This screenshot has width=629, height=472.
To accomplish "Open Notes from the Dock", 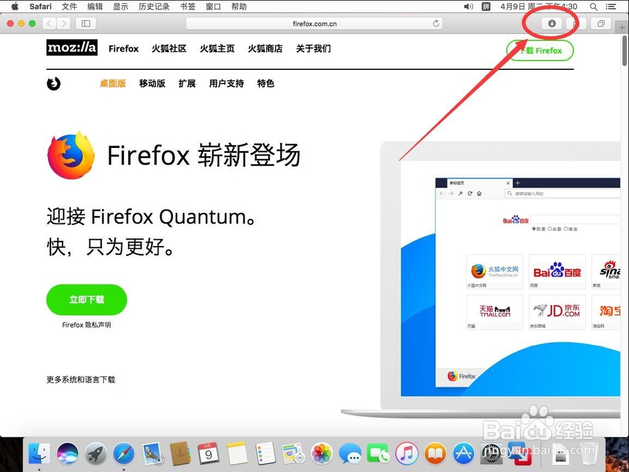I will point(237,454).
